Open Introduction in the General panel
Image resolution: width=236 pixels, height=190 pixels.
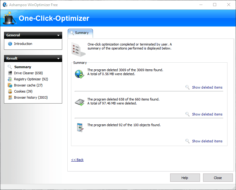tap(23, 44)
